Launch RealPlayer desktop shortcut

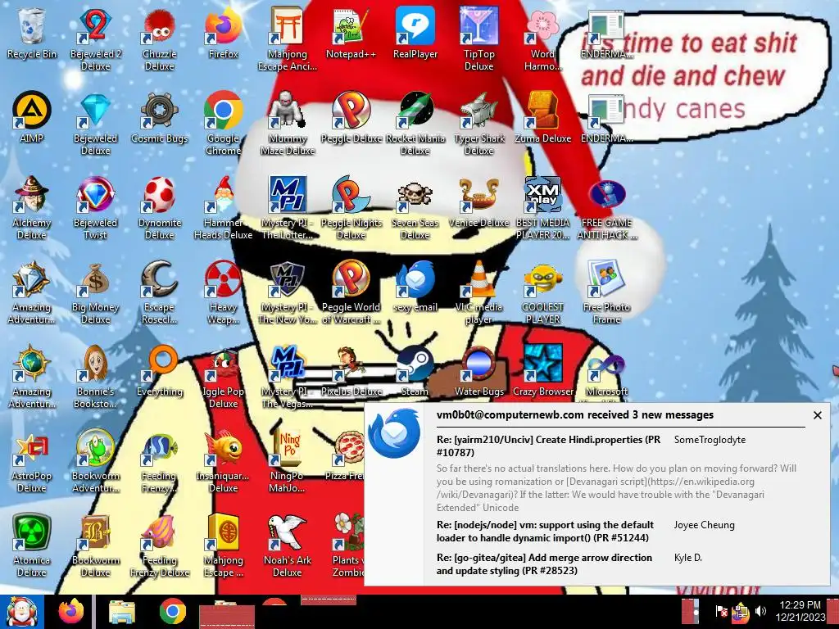pos(415,33)
